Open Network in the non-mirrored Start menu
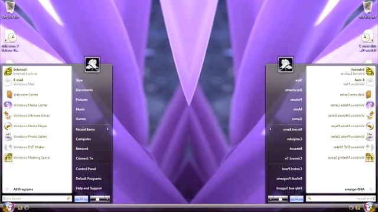The image size is (378, 212). [82, 148]
